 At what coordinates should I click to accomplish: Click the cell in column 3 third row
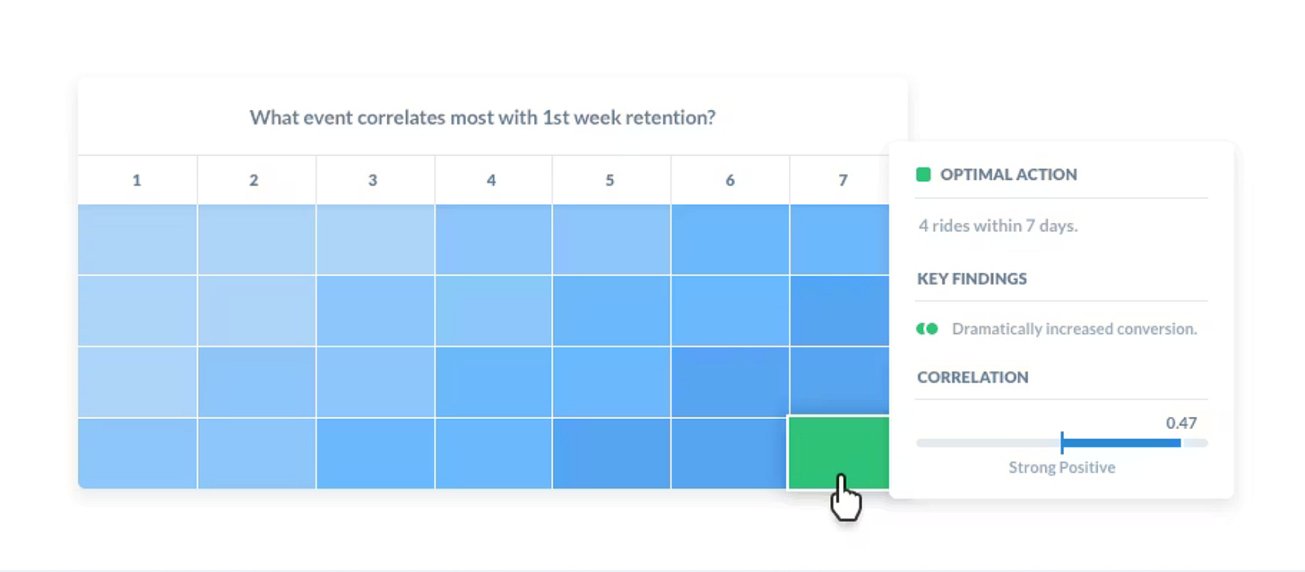coord(374,380)
